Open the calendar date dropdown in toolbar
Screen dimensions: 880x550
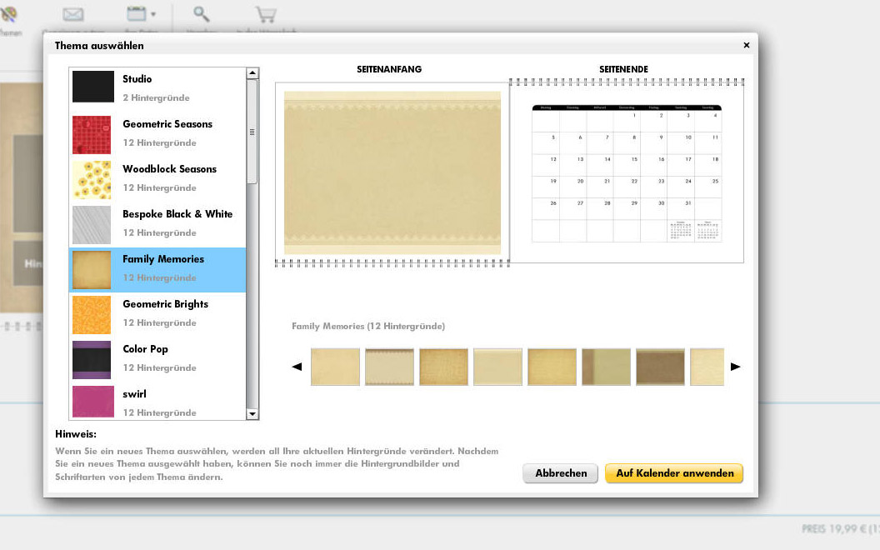click(x=141, y=14)
